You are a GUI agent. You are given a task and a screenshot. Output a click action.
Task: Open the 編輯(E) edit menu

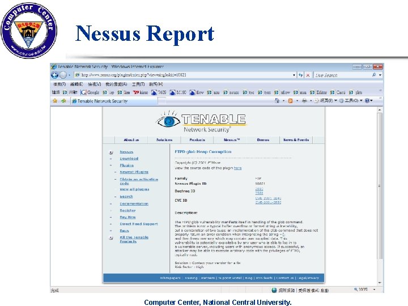click(x=76, y=84)
